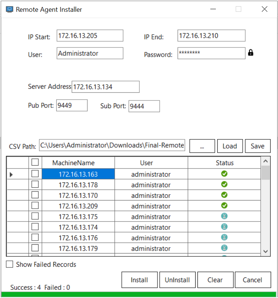Click the table scrollbar up arrow
The height and width of the screenshot is (298, 278).
[265, 161]
